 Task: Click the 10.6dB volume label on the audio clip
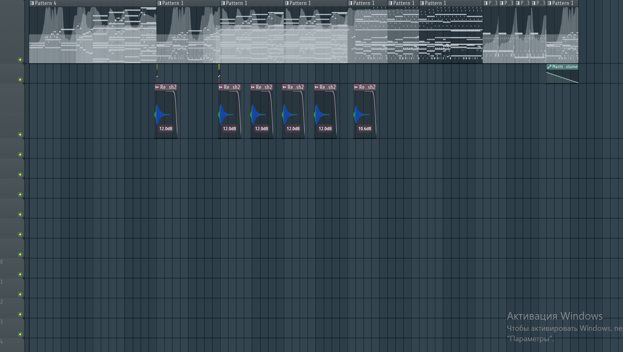[x=365, y=129]
